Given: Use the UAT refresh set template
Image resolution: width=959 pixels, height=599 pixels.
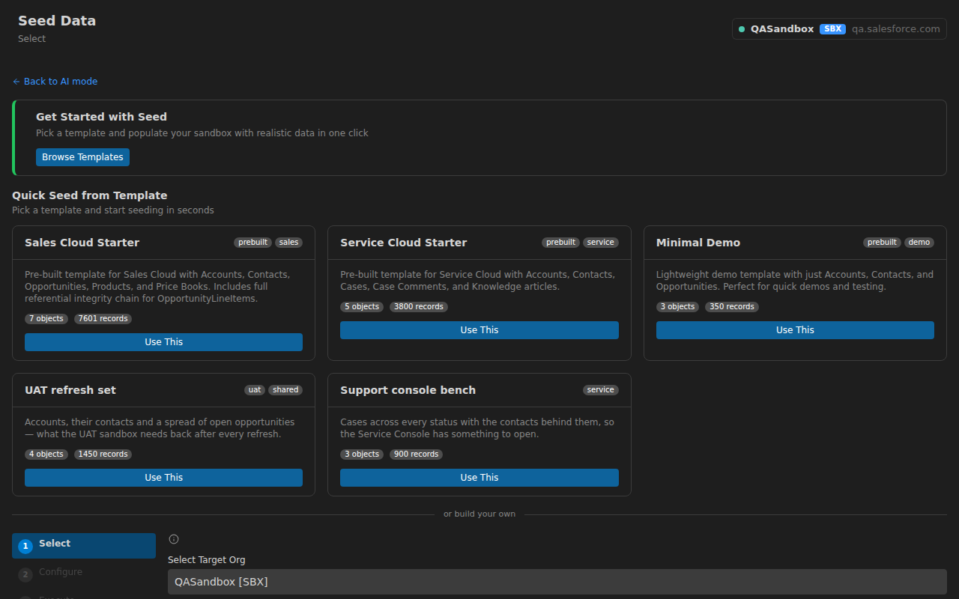Looking at the screenshot, I should [163, 478].
